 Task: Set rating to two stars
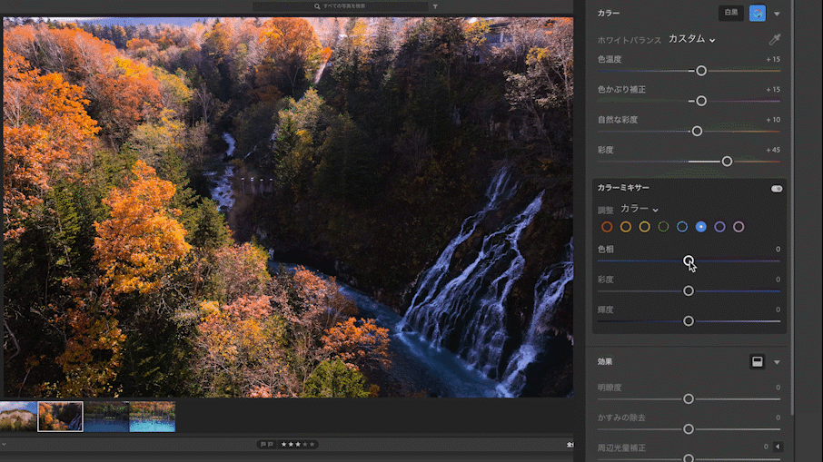pos(291,444)
